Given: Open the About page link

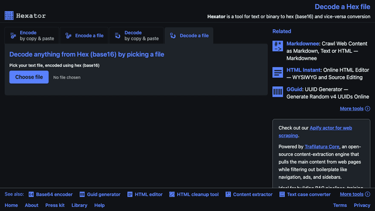Looking at the screenshot, I should pos(32,205).
